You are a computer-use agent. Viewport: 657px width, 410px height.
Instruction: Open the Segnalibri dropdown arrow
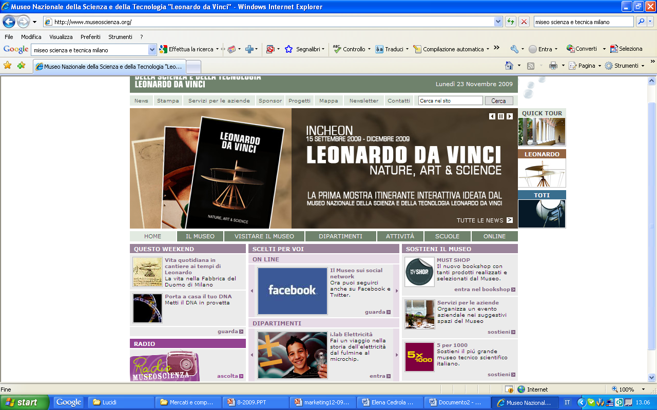tap(323, 49)
